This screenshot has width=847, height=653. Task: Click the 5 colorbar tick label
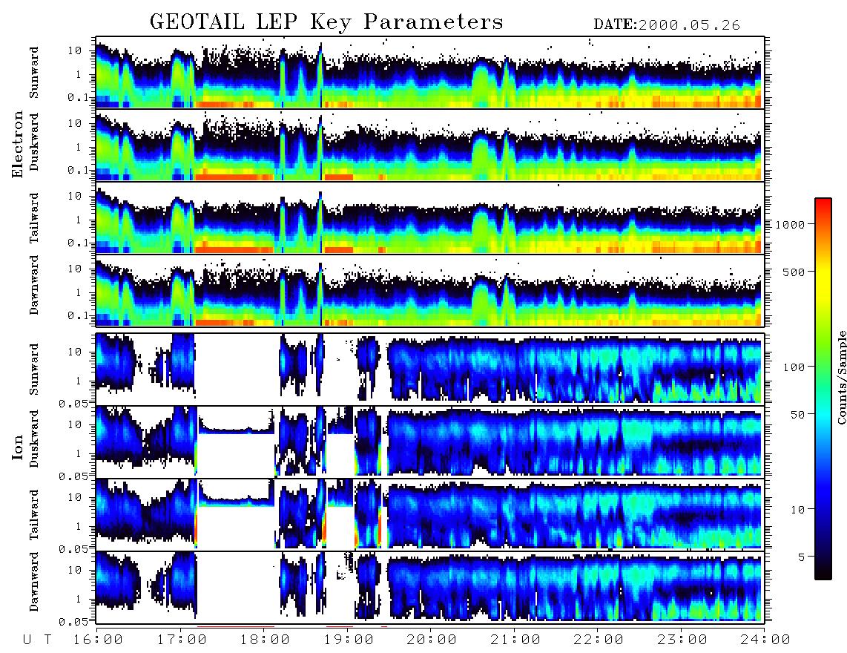pyautogui.click(x=802, y=557)
